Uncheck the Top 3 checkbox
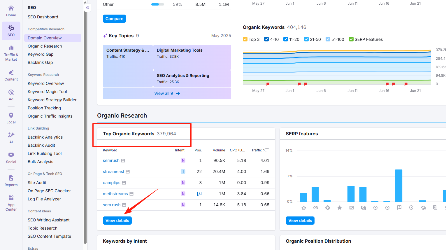 coord(245,39)
